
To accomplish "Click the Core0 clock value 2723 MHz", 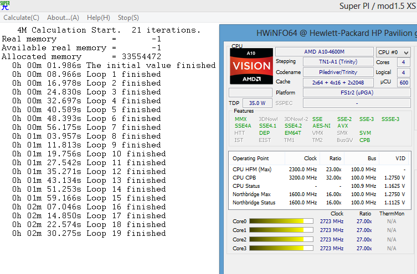I will [332, 221].
